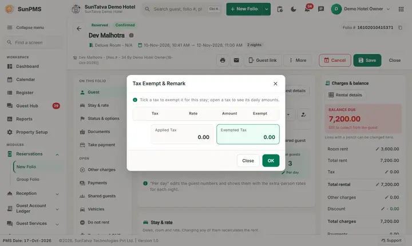Open Demo Hotel Owner account menu
Image resolution: width=412 pixels, height=246 pixels.
pyautogui.click(x=360, y=9)
